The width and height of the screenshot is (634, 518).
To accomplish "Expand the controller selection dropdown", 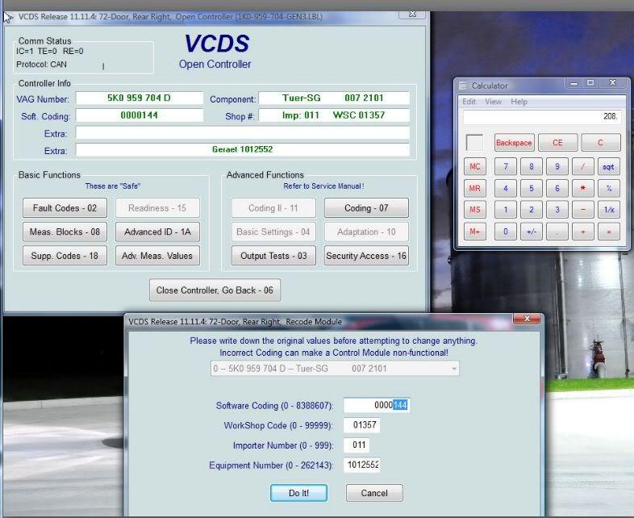I will tap(454, 369).
